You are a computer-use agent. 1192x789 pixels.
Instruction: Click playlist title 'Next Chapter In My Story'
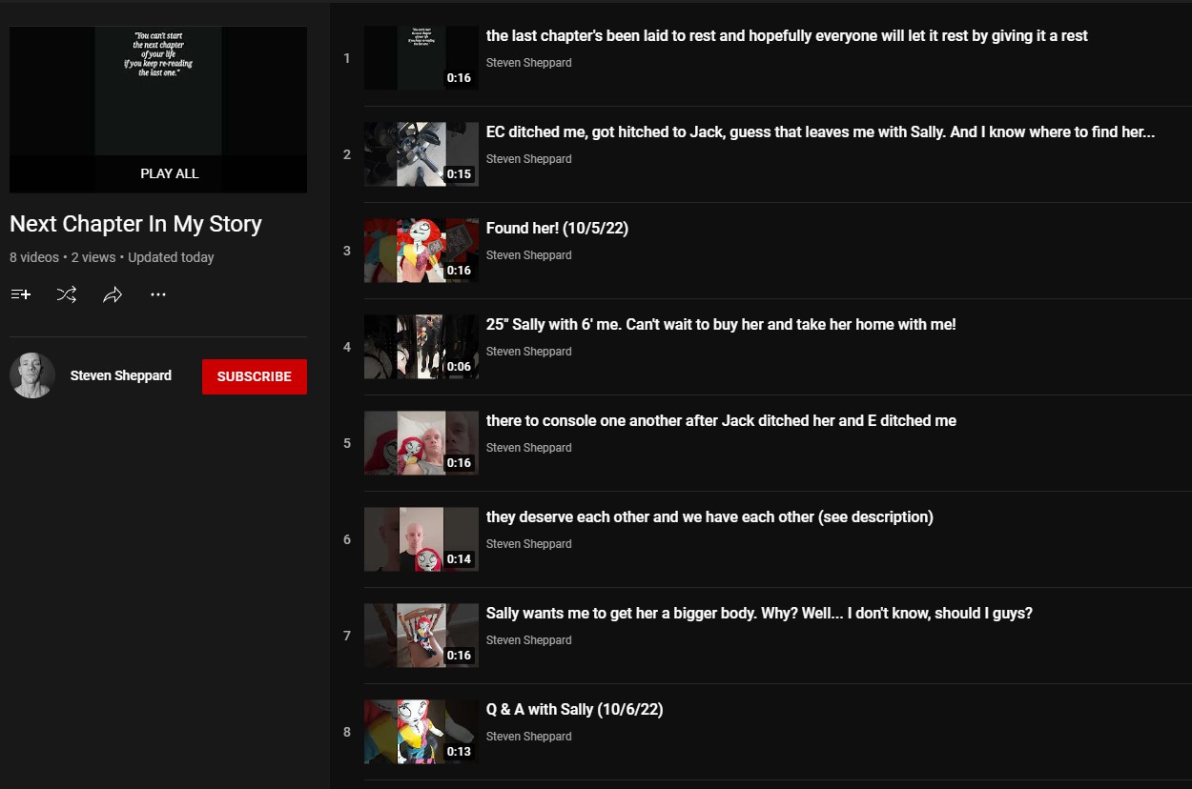tap(135, 225)
